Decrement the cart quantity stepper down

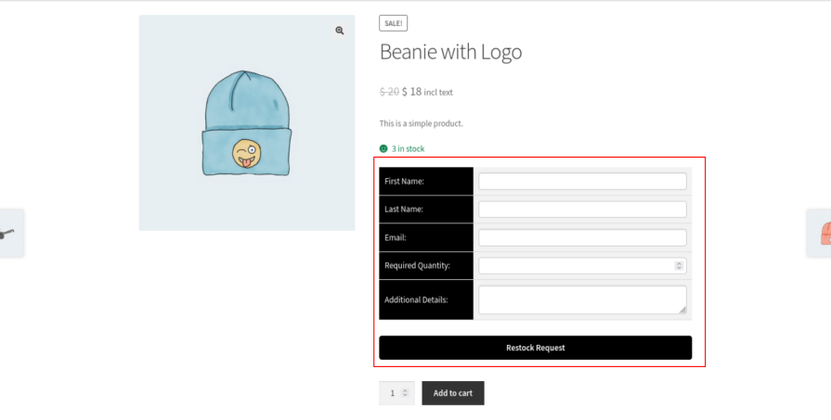coord(405,396)
